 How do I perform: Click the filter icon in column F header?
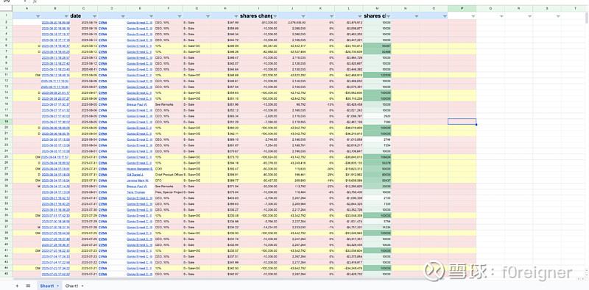tap(179, 16)
